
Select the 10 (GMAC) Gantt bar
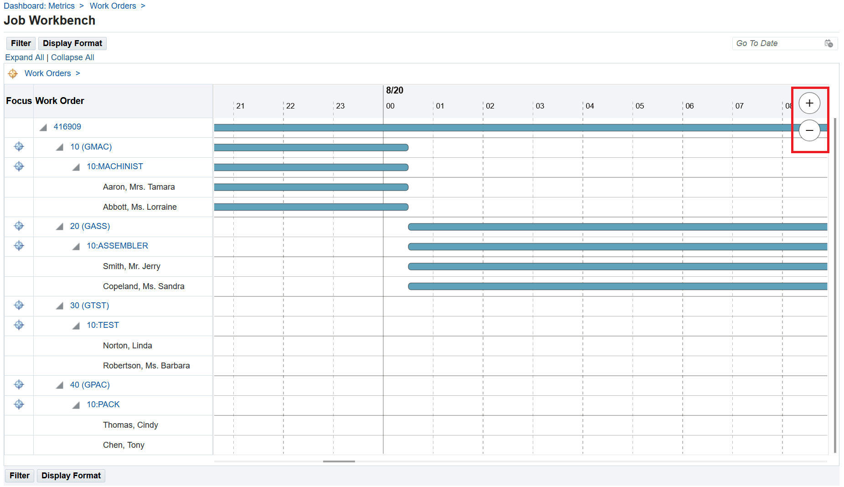(x=311, y=147)
